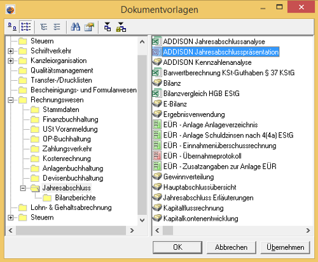The image size is (318, 262).
Task: Select the OP-Buchhaltung folder
Action: click(x=67, y=139)
